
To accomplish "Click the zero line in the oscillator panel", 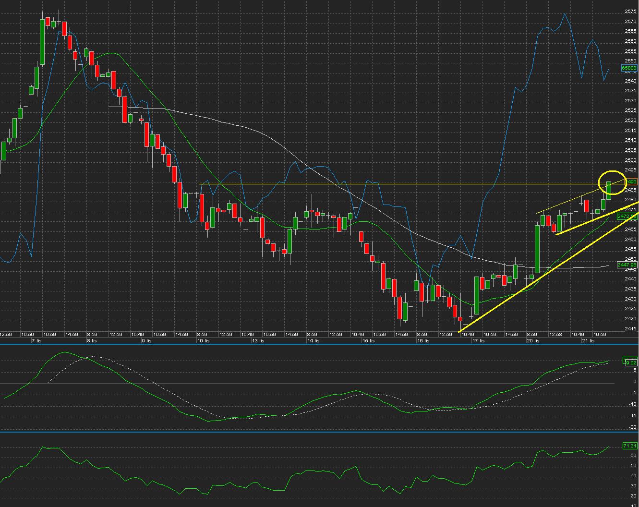I will pos(307,384).
